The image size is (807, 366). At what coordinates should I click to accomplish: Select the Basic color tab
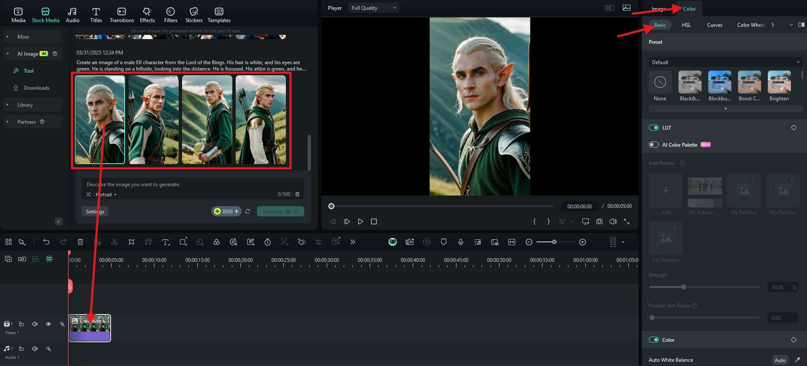pos(660,25)
